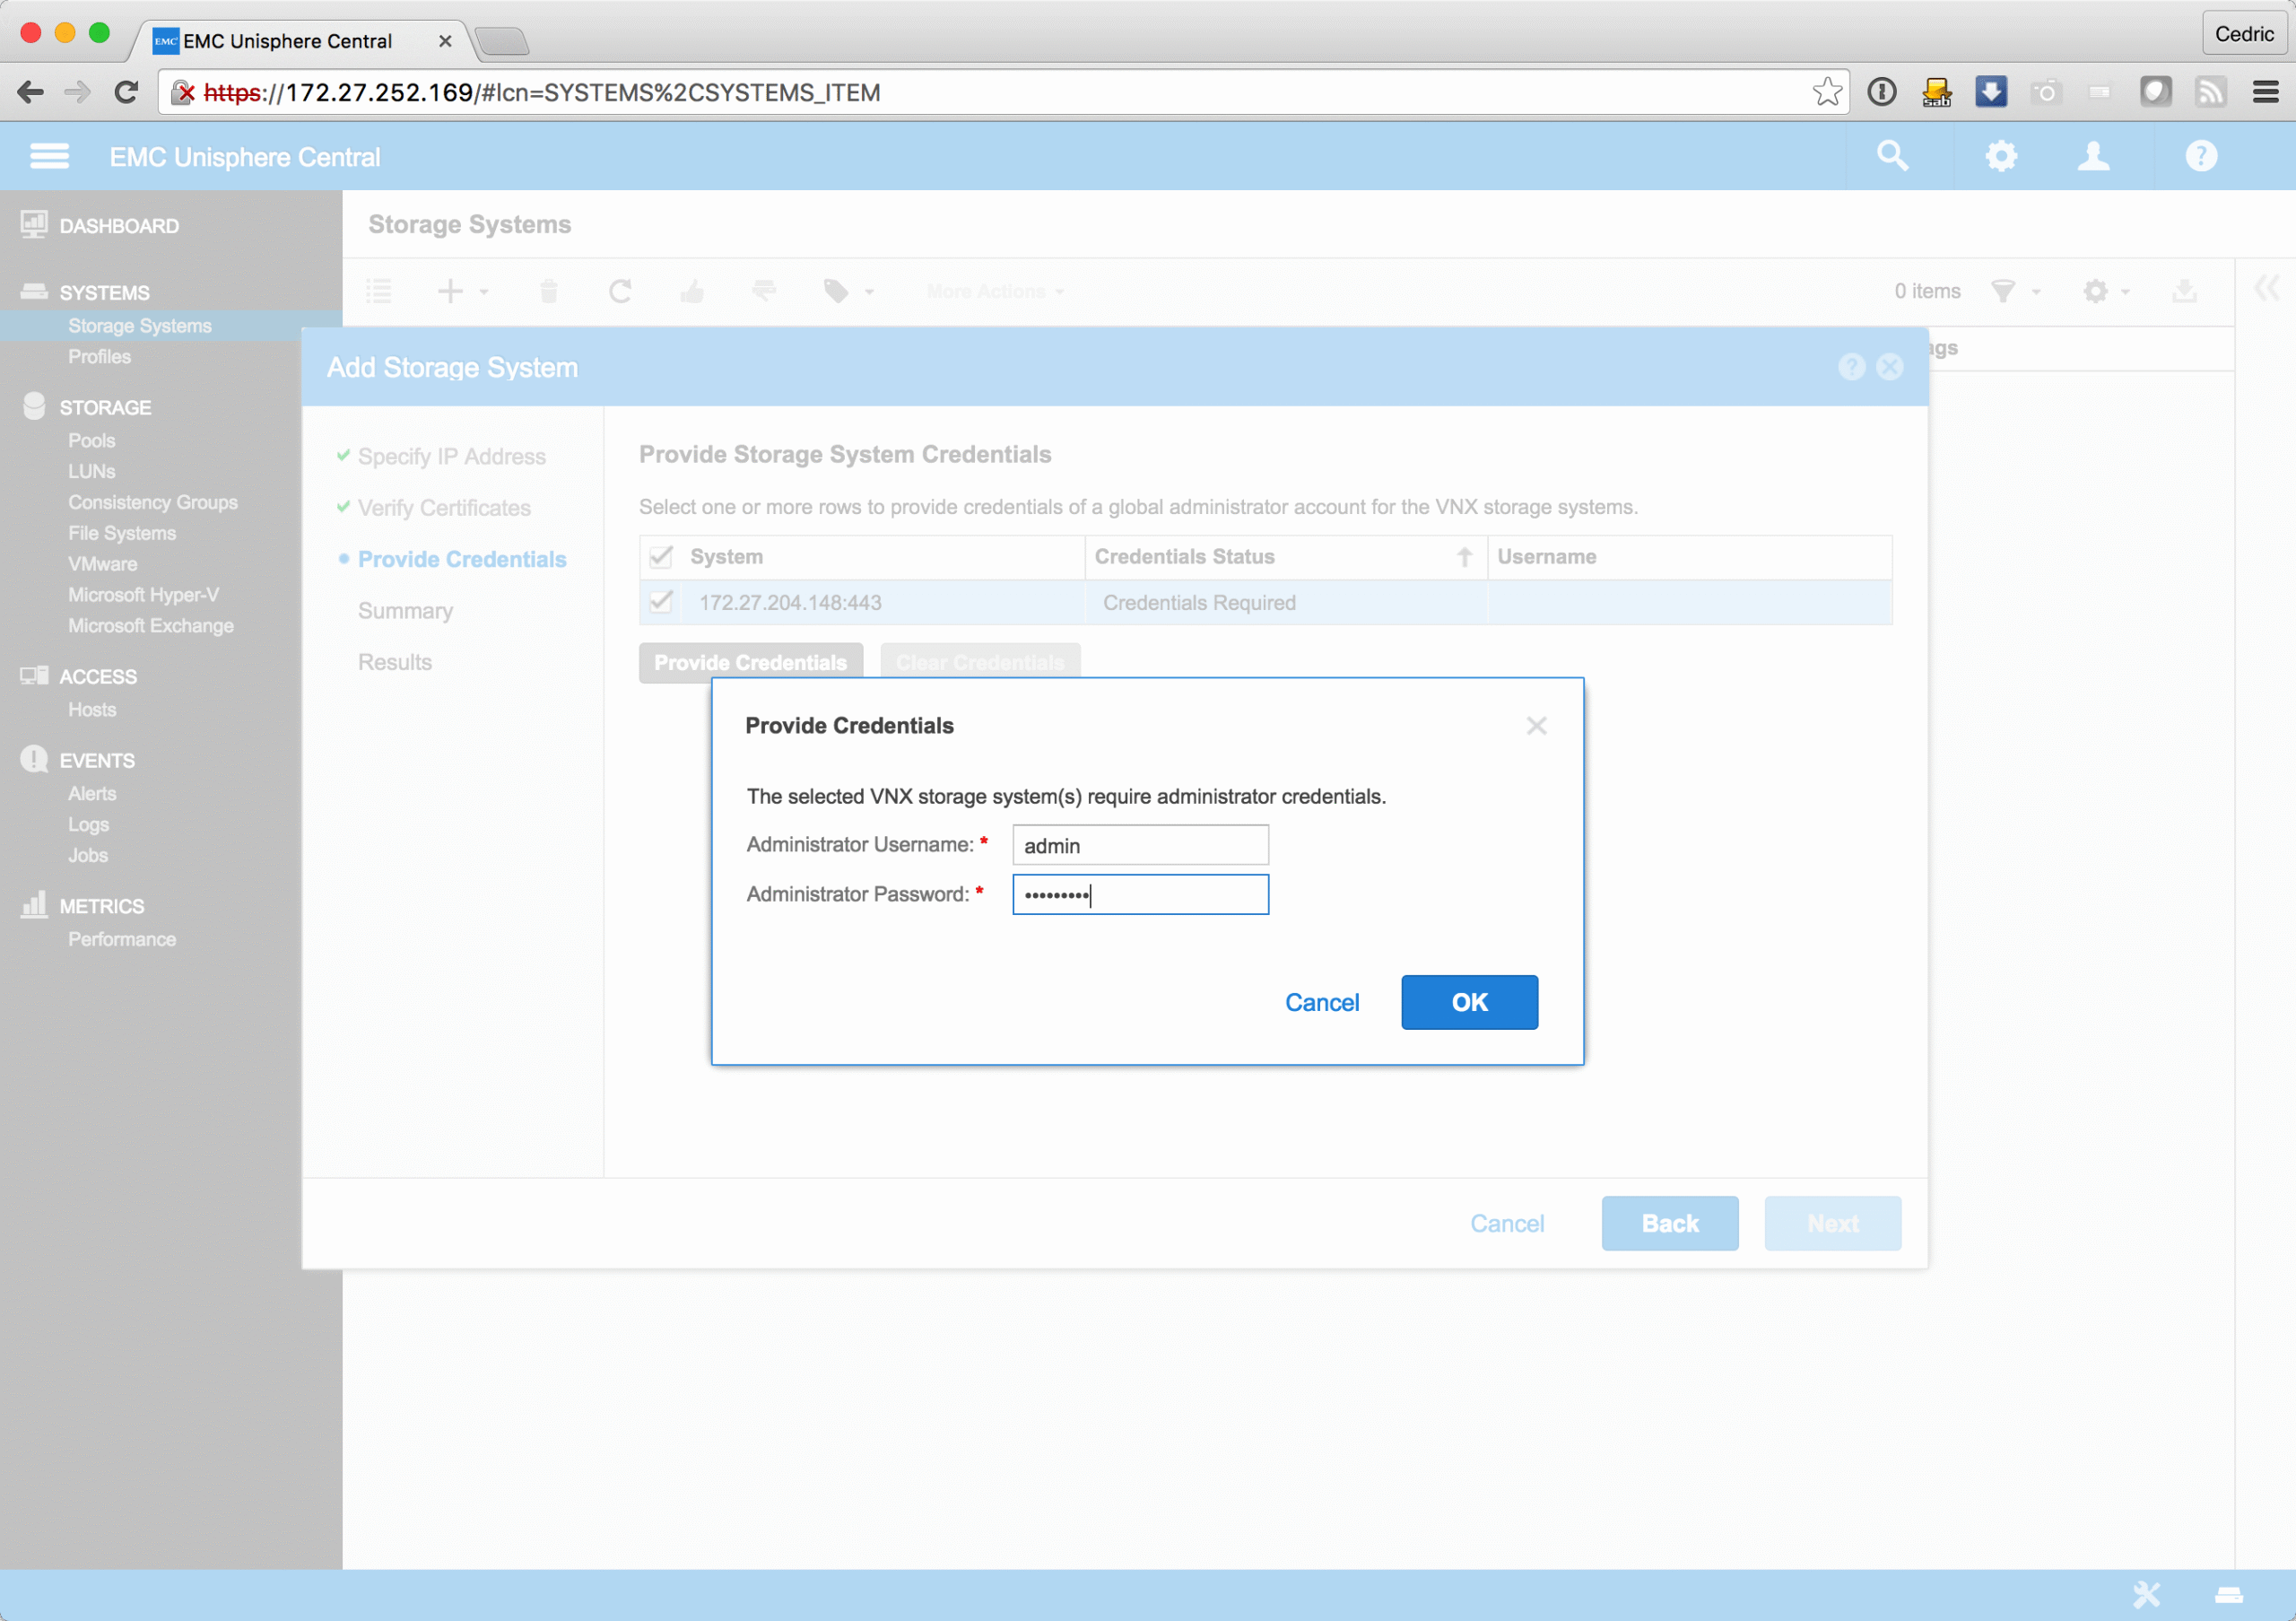The image size is (2296, 1621).
Task: Click the list view icon in toolbar
Action: click(x=379, y=291)
